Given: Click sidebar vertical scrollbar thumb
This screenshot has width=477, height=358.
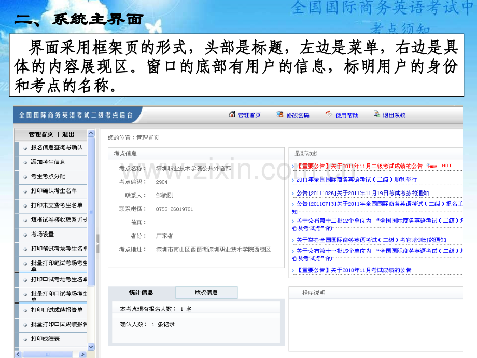Looking at the screenshot, I should coord(91,212).
